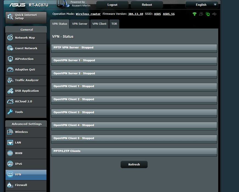239x192 pixels.
Task: Click the ASUS SSID link
Action: 157,14
